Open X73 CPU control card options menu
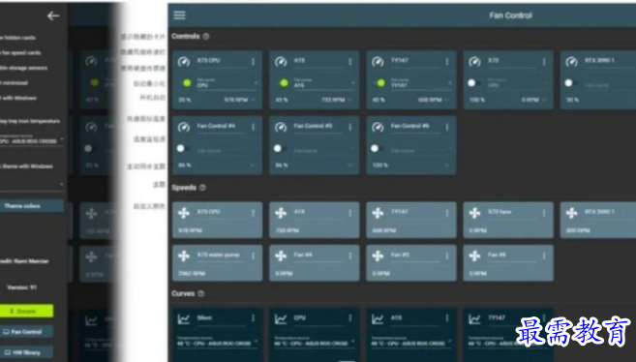Viewport: 636px width, 362px height. coord(253,62)
